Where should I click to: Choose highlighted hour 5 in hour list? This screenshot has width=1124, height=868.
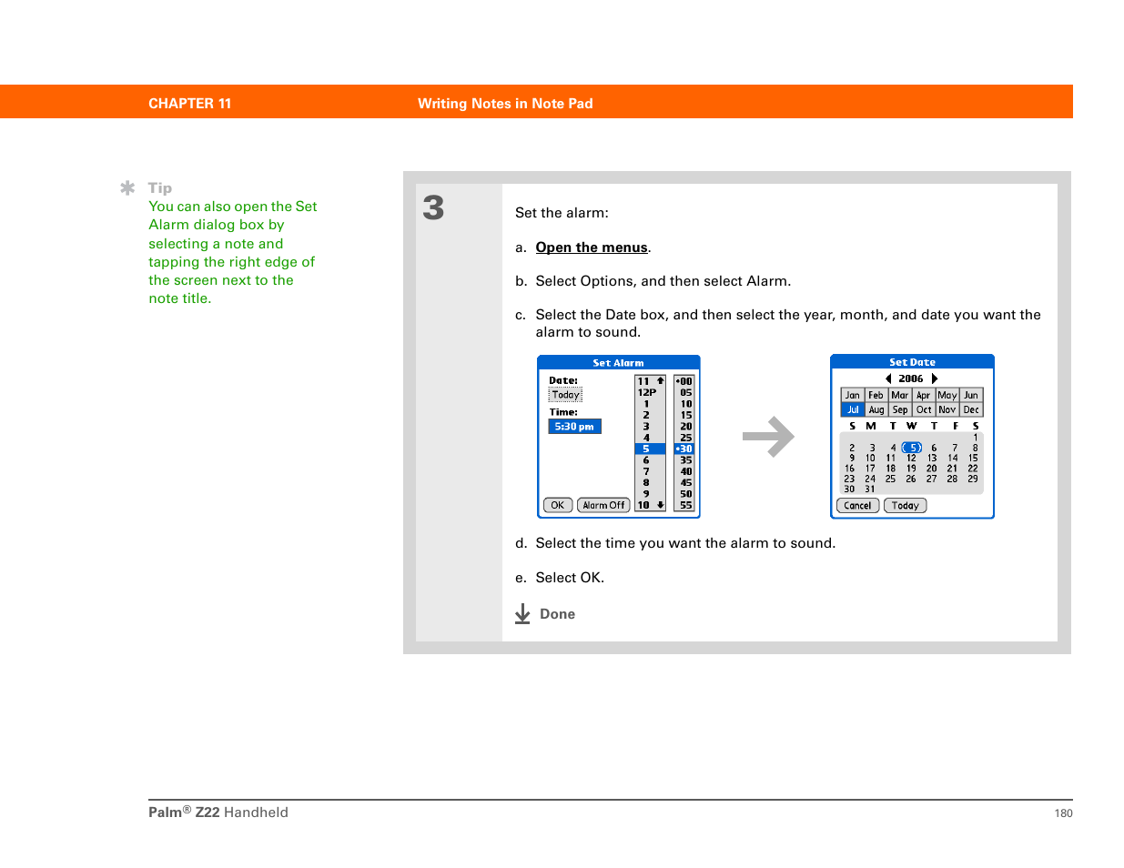(650, 449)
